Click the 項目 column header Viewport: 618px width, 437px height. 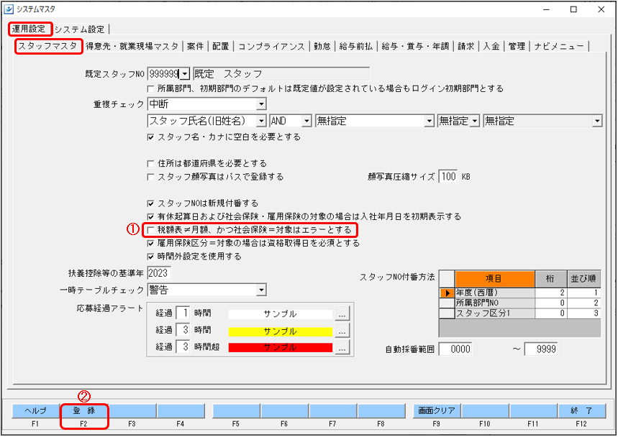495,279
